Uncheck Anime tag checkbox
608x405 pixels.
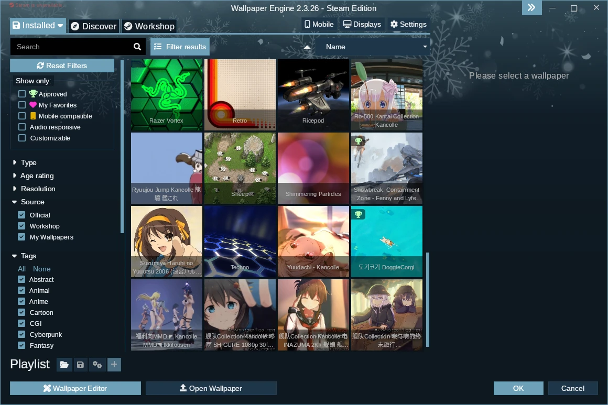pyautogui.click(x=21, y=301)
